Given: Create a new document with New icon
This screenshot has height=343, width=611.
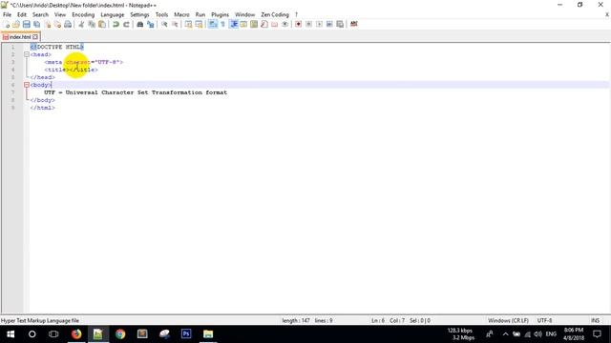Looking at the screenshot, I should 6,24.
